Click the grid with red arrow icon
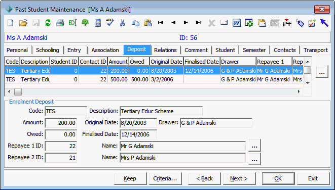The image size is (335, 190). click(x=287, y=23)
